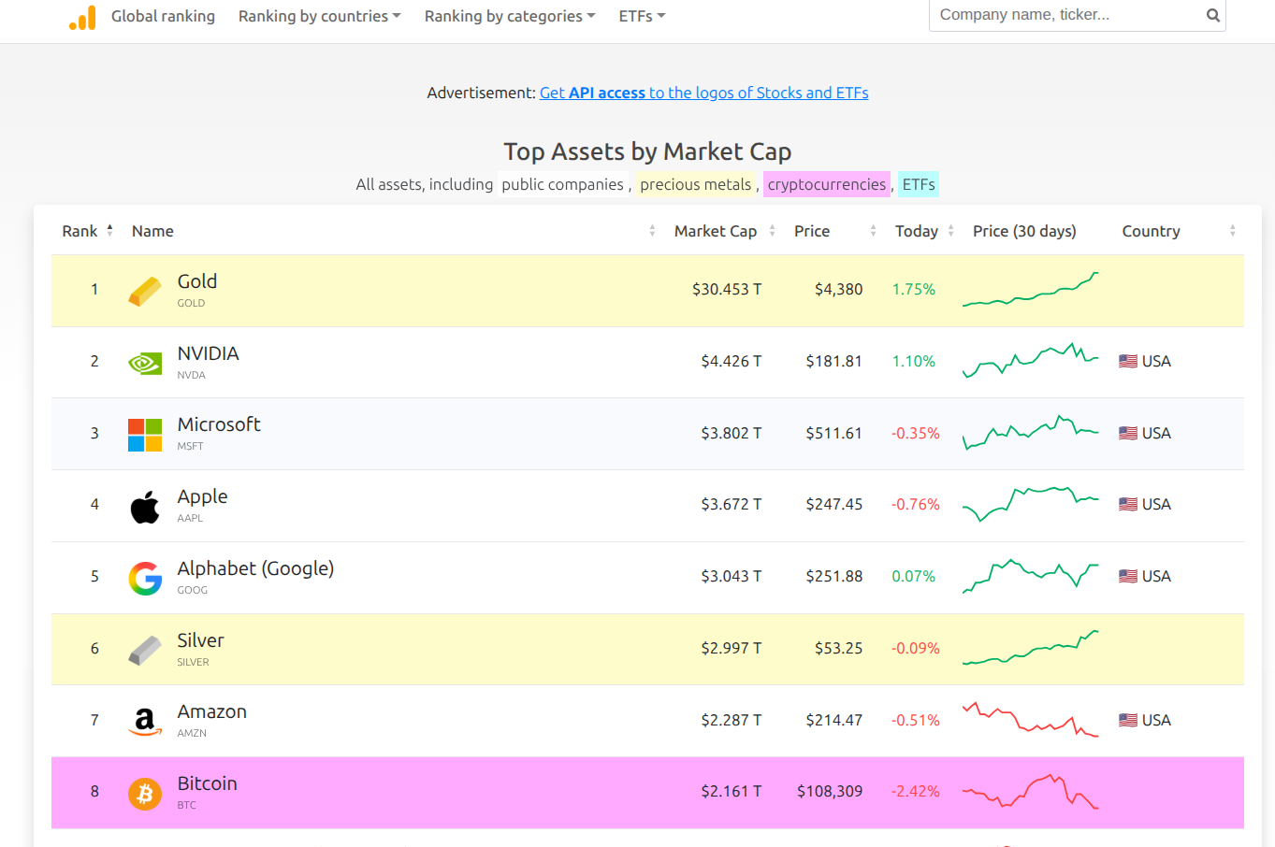Click Bitcoin price $108,309
The height and width of the screenshot is (847, 1275).
(830, 791)
